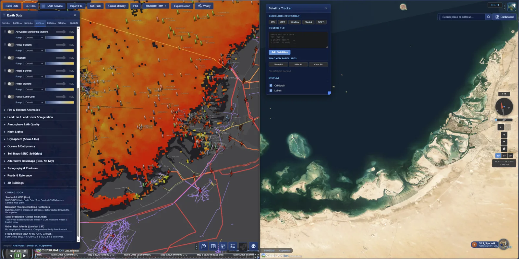Zoom in the right map view
The height and width of the screenshot is (259, 519).
pyautogui.click(x=504, y=135)
